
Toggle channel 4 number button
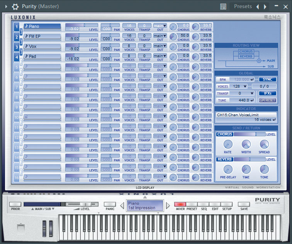pos(17,57)
